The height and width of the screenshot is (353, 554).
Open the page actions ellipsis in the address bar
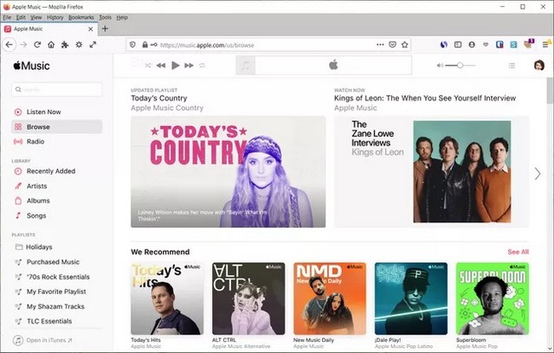(x=380, y=44)
